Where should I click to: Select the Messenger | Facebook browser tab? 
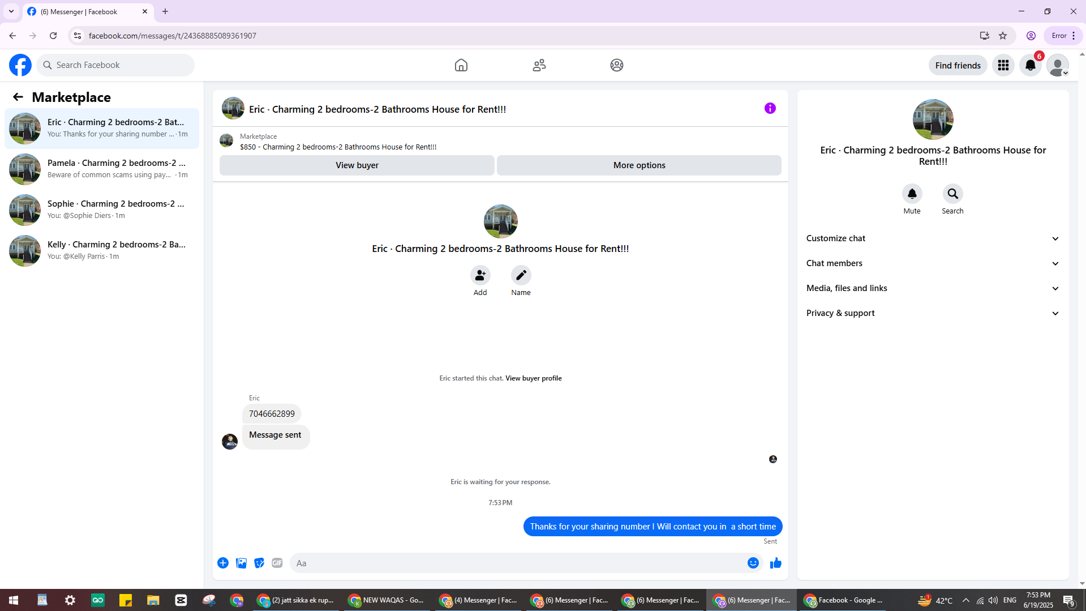tap(88, 12)
